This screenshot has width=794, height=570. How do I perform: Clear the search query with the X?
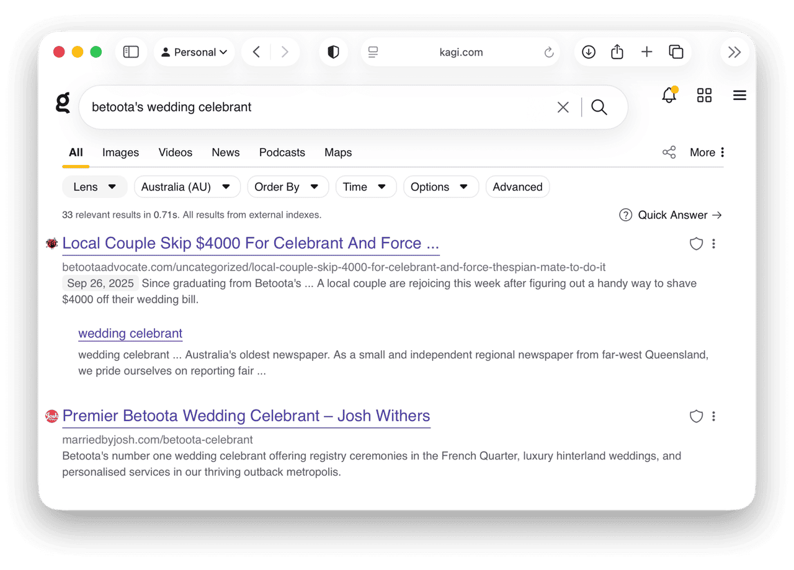click(563, 107)
